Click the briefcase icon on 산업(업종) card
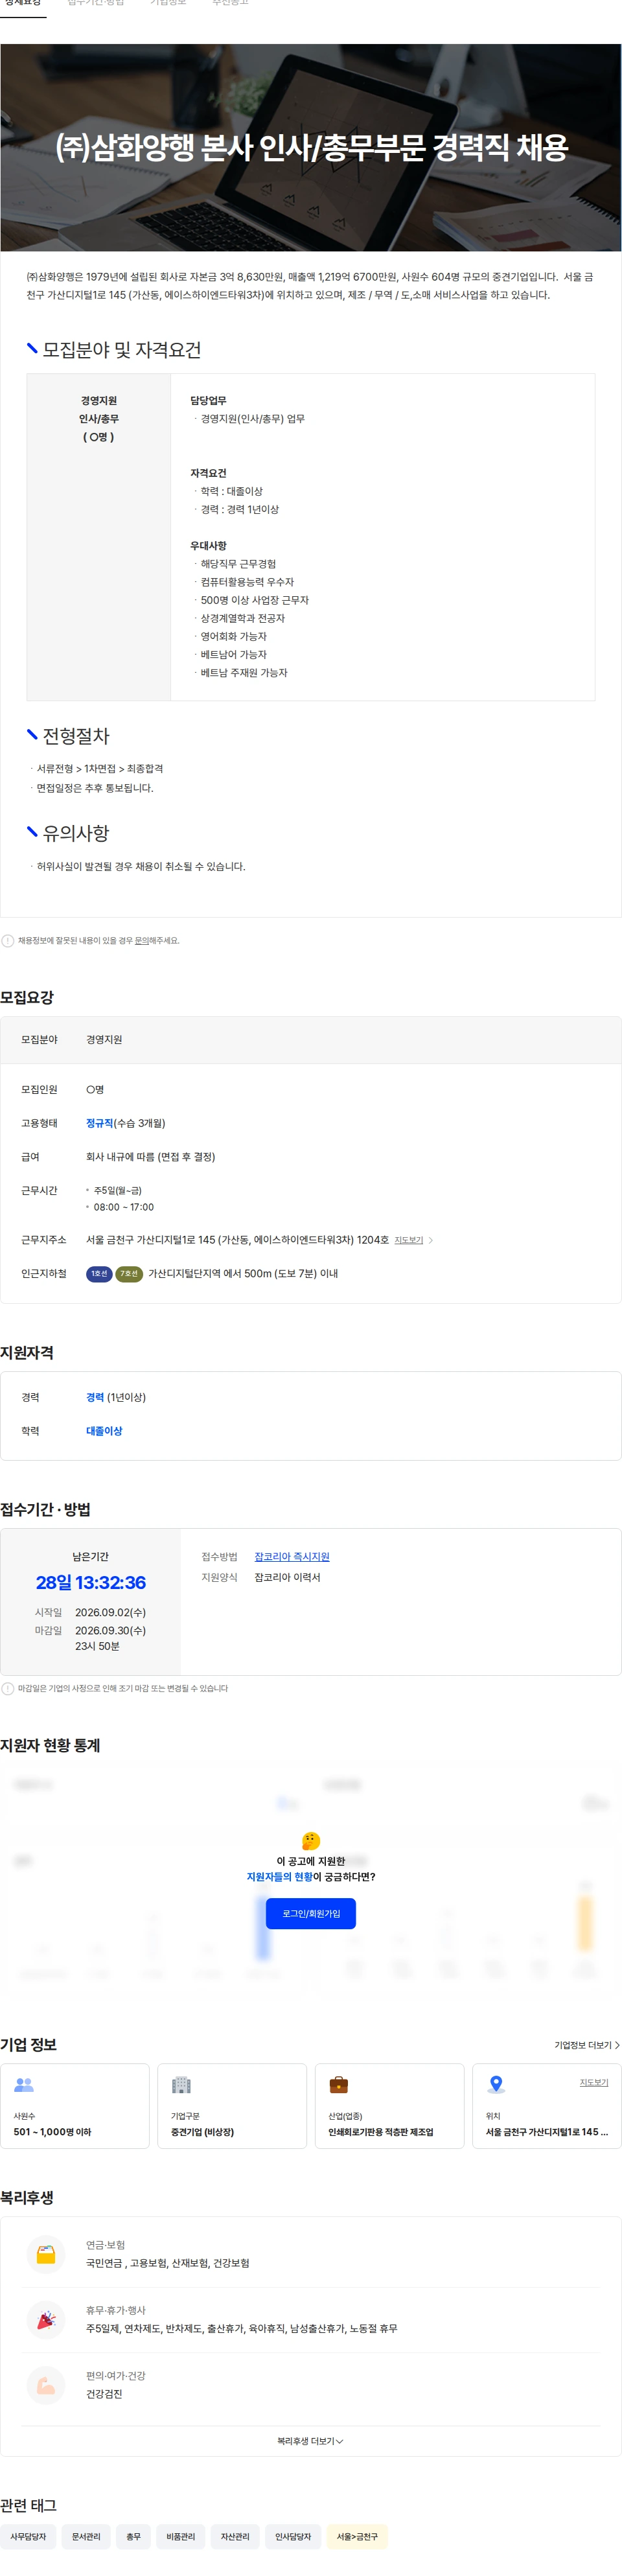This screenshot has width=622, height=2576. tap(339, 2084)
